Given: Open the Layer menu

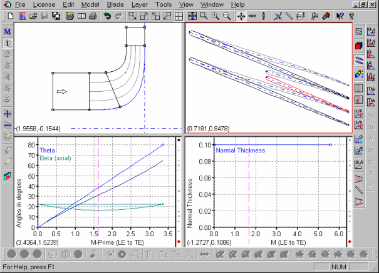Looking at the screenshot, I should (x=140, y=4).
